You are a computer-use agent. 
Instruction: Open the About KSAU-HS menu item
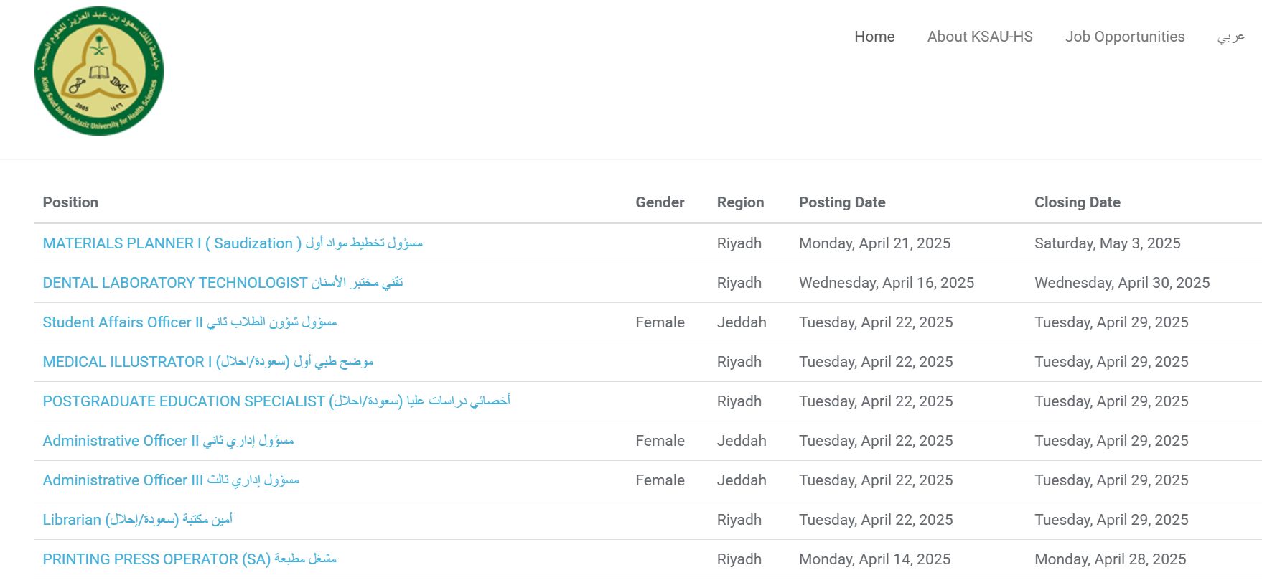coord(980,37)
